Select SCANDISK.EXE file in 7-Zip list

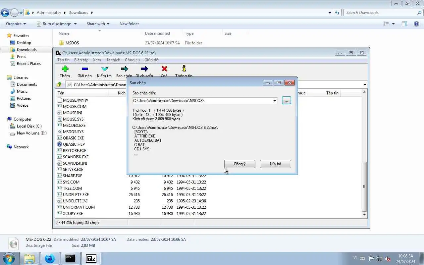click(x=76, y=157)
